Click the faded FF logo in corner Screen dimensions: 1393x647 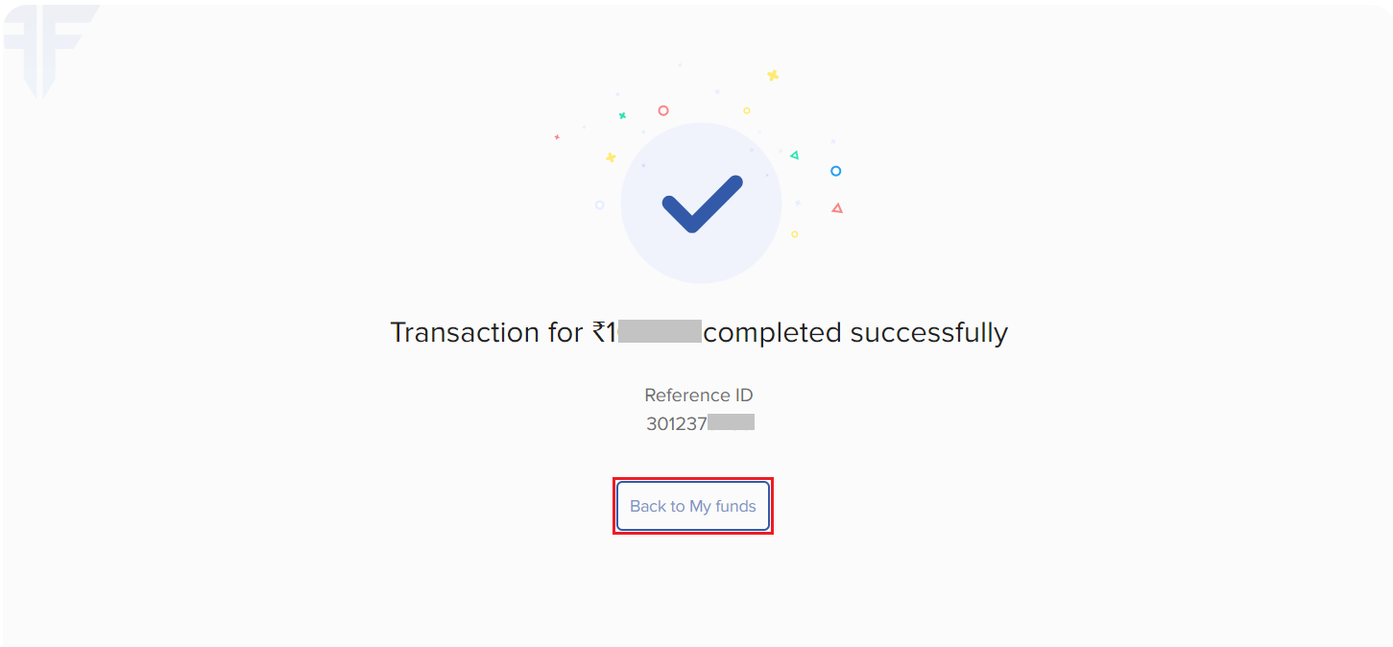click(x=48, y=48)
